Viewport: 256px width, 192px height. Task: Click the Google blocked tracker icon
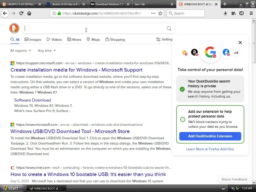(x=210, y=52)
